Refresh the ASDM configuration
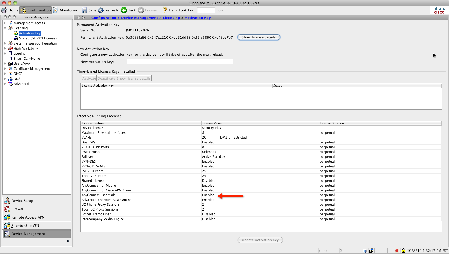The width and height of the screenshot is (449, 254). (108, 10)
